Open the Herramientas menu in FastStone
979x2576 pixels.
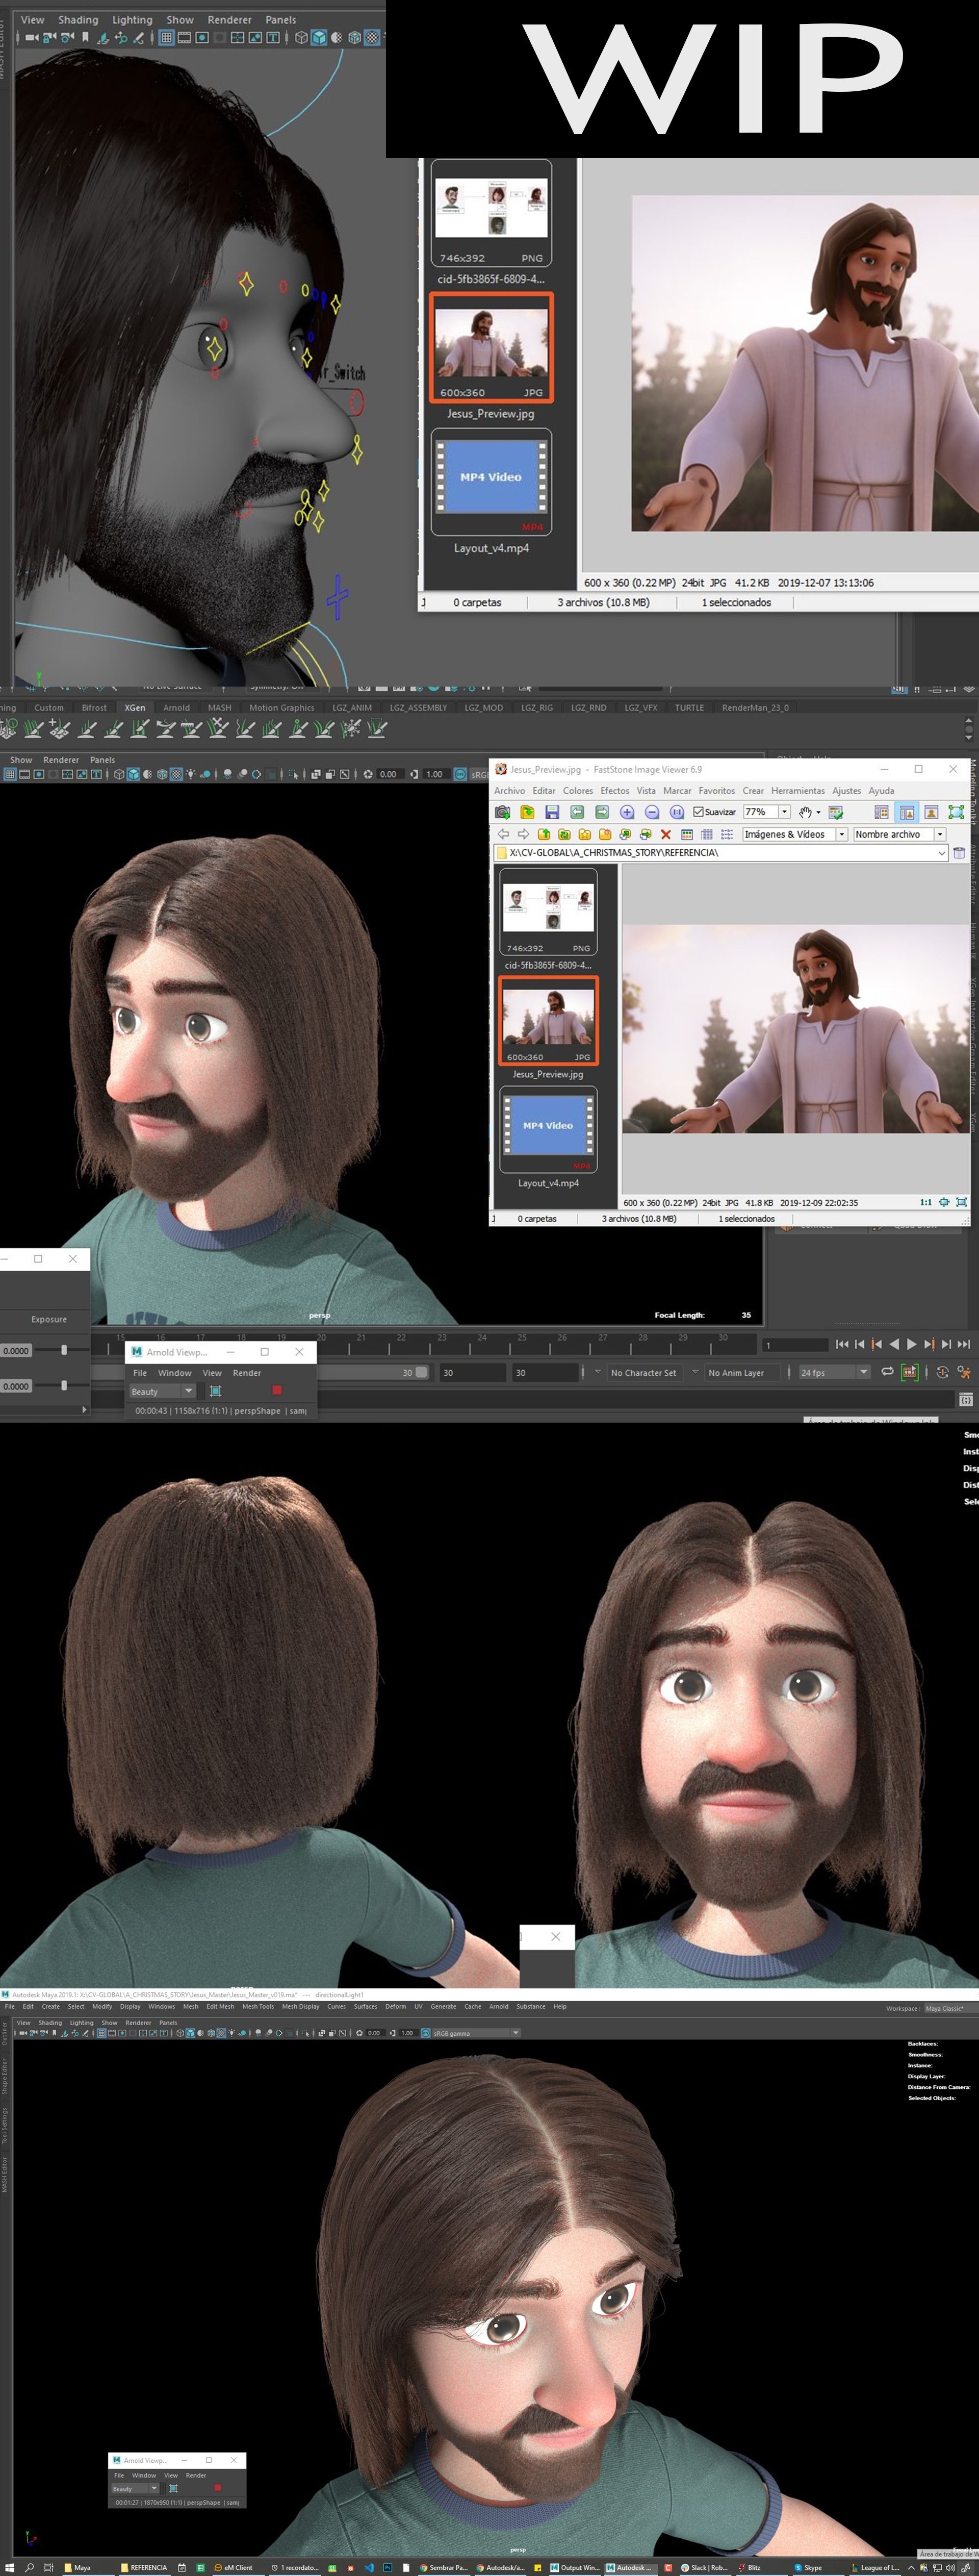pos(798,790)
